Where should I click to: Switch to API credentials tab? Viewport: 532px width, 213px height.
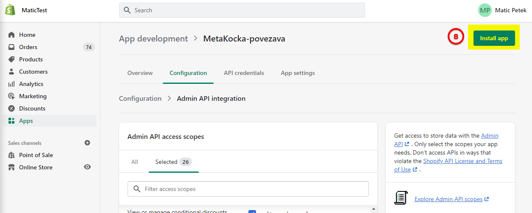tap(244, 73)
